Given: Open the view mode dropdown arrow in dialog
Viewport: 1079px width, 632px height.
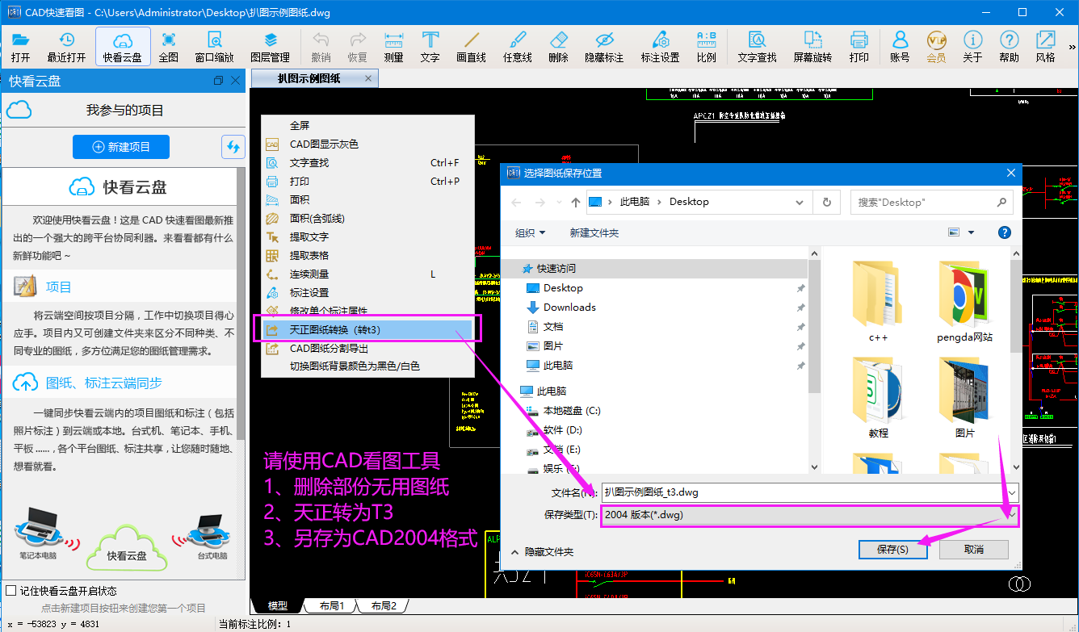Looking at the screenshot, I should tap(972, 232).
